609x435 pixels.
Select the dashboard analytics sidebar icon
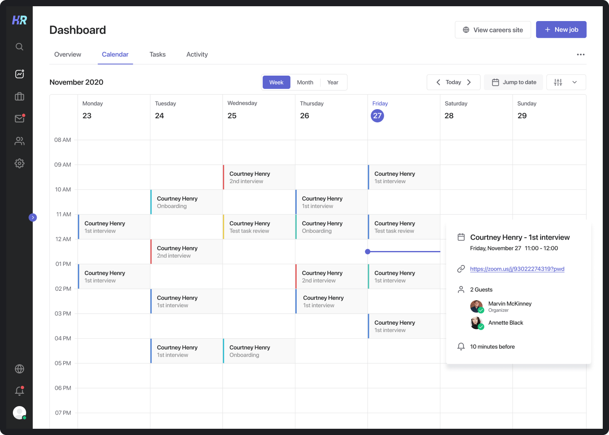coord(20,74)
